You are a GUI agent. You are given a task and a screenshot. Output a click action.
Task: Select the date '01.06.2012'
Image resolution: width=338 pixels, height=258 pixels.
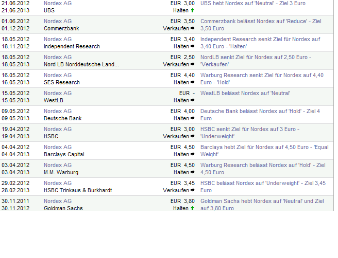point(15,21)
